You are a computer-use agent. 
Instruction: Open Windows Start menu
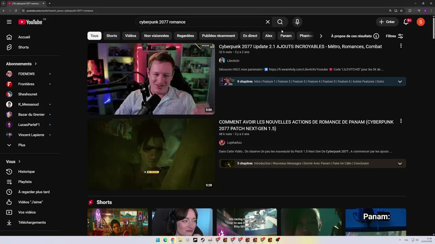(158, 240)
